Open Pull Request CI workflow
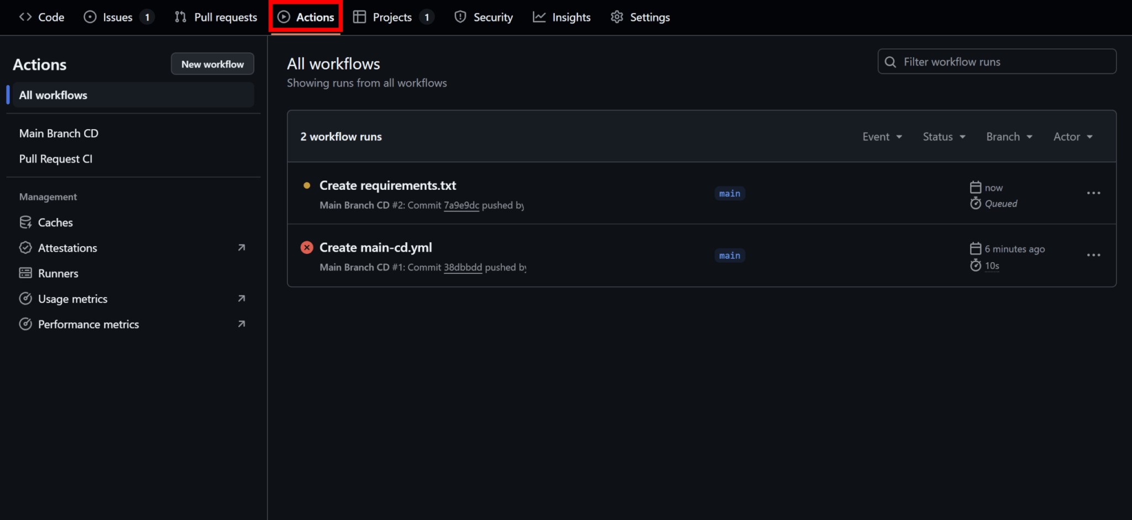This screenshot has height=520, width=1132. click(x=56, y=159)
